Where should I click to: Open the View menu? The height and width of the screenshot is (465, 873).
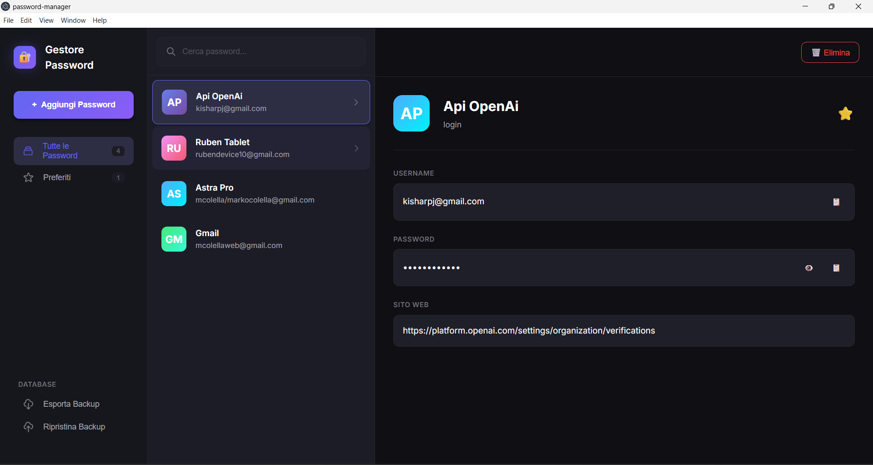coord(46,20)
